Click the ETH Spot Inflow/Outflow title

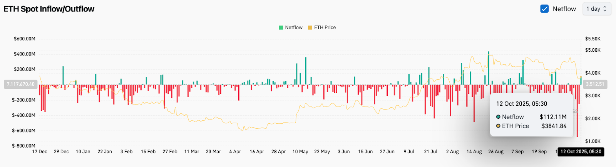49,9
